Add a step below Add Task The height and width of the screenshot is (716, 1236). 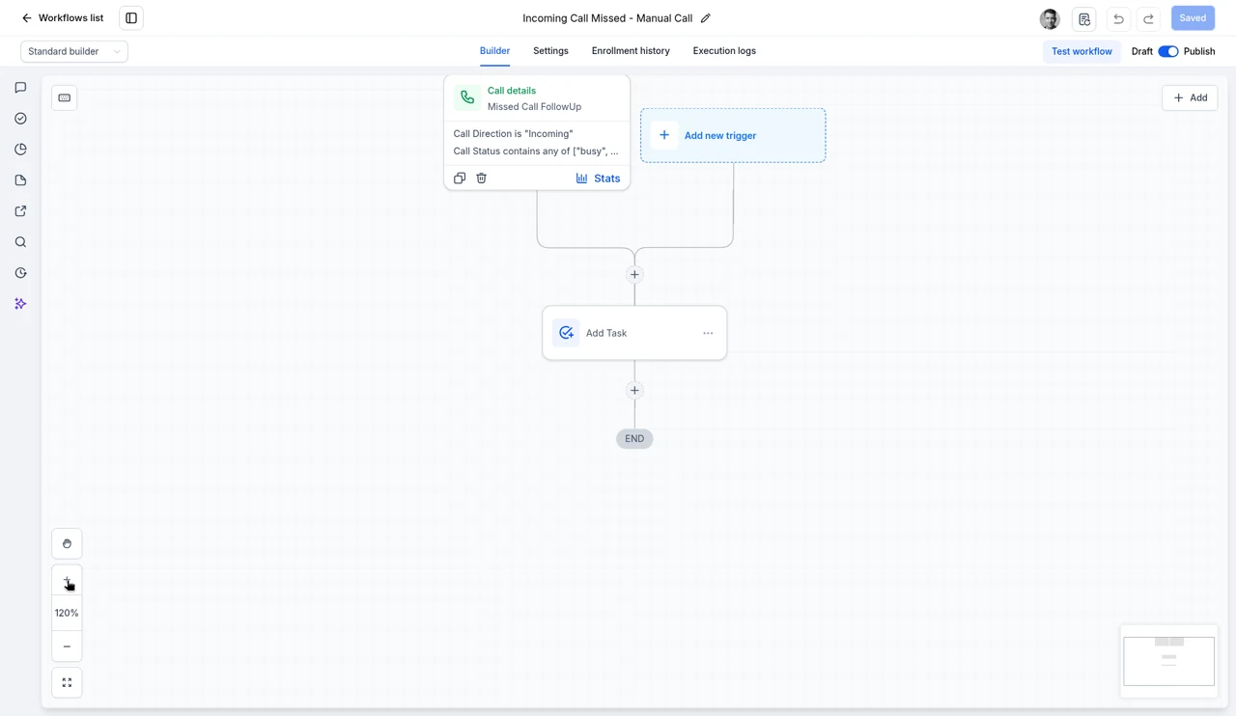[634, 391]
